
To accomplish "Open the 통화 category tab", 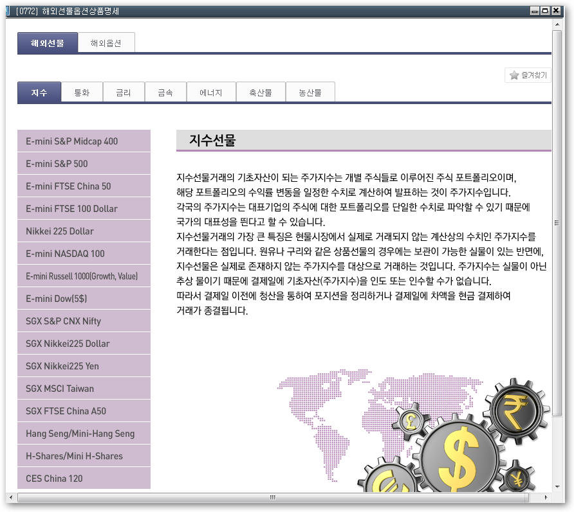I will pyautogui.click(x=82, y=92).
